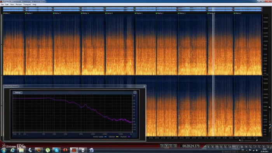The width and height of the screenshot is (272, 153).
Task: Open the Spectrum Analyzer Settings button
Action: (x=18, y=92)
